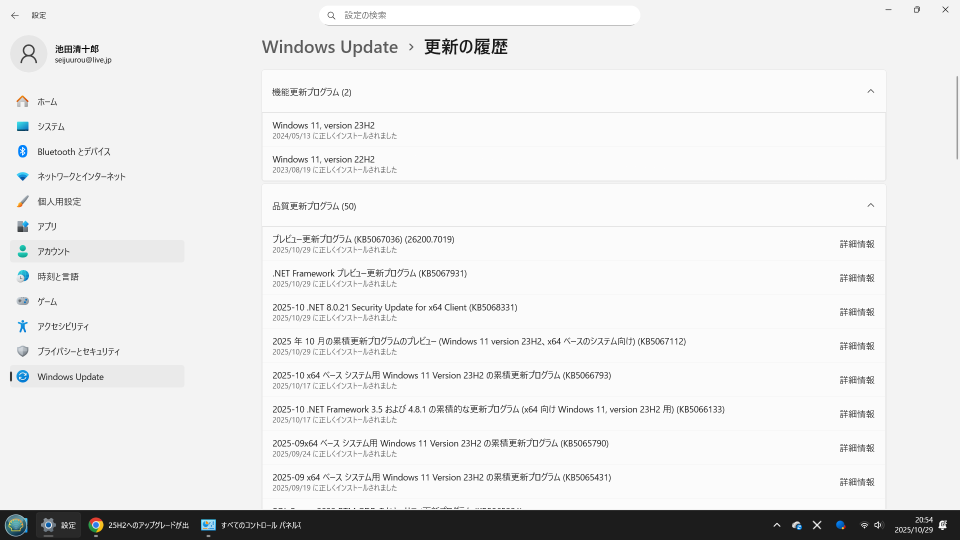Open 詳細情報 for KB5066793 cumulative update
Screen dimensions: 960x540
pyautogui.click(x=857, y=380)
